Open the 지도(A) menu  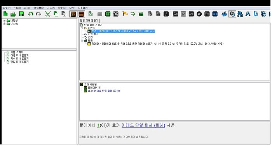pos(51,8)
